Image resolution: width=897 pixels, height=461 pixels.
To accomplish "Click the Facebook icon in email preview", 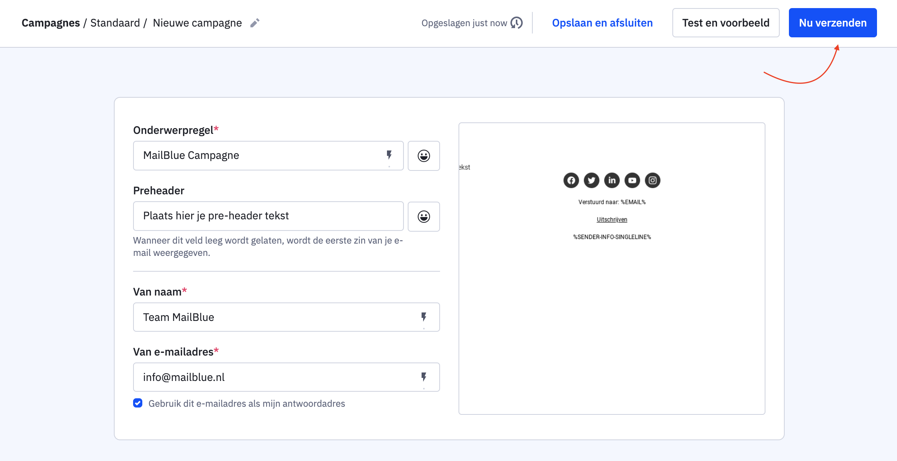I will tap(571, 180).
